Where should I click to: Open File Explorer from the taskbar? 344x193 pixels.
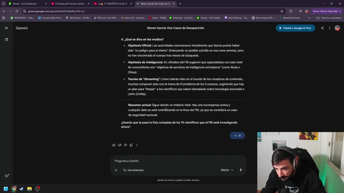(x=30, y=189)
